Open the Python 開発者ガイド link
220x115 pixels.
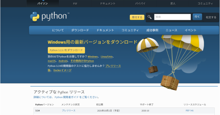[x=67, y=97]
